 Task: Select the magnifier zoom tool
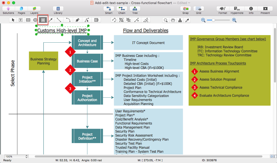(x=165, y=20)
